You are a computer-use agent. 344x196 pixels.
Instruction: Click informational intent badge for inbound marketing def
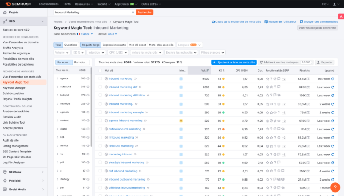[x=181, y=87]
